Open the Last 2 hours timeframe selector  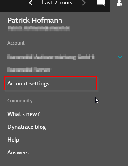57,3
